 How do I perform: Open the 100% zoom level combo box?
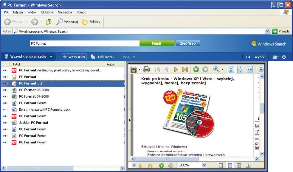tap(204, 165)
